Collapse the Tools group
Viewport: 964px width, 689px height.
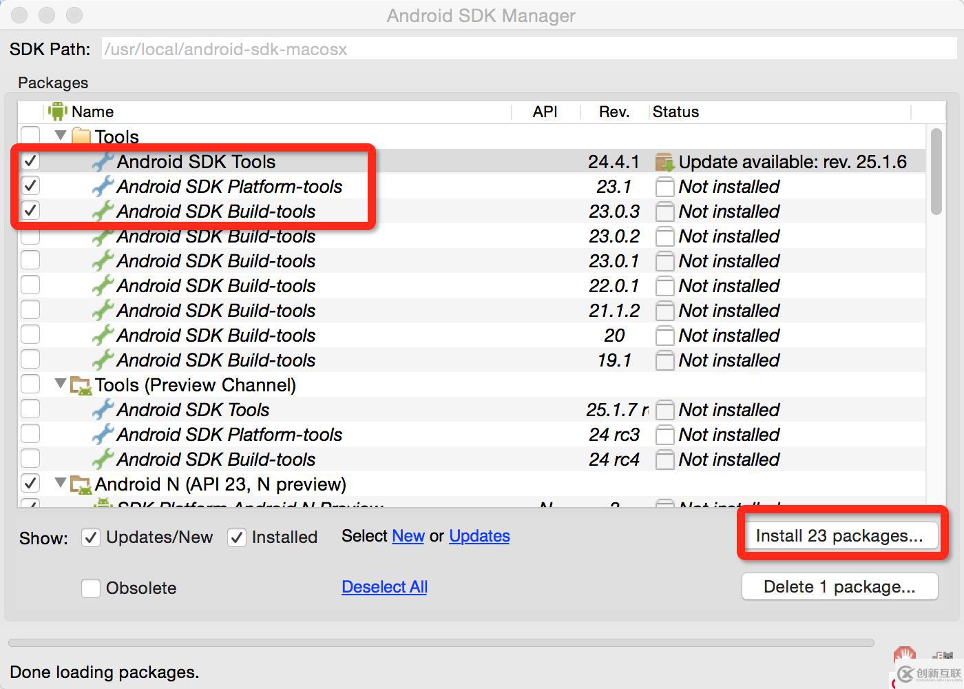pos(61,135)
